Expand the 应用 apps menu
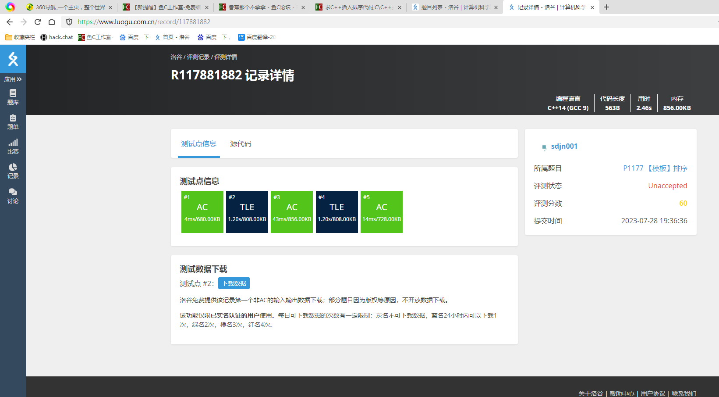The image size is (719, 397). tap(13, 79)
